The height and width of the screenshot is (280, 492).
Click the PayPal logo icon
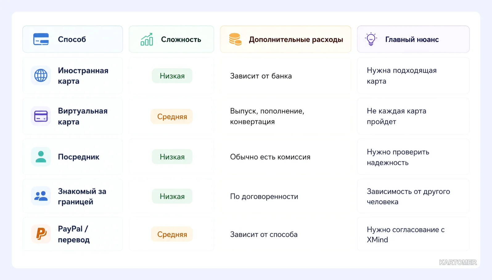tap(41, 234)
